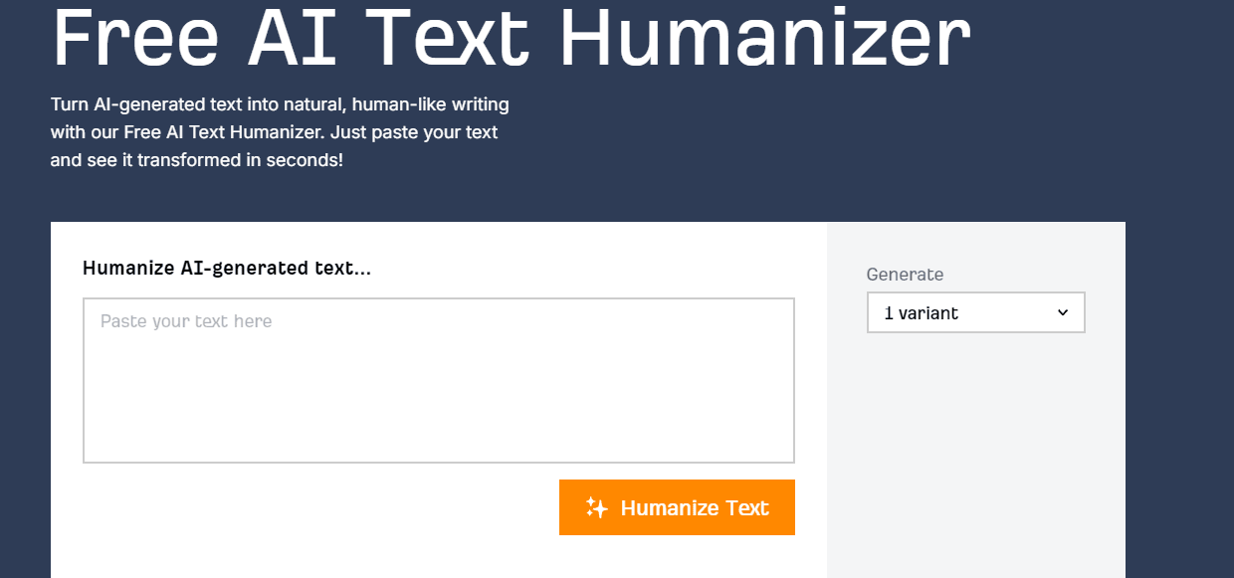Click the description paragraph under the heading
This screenshot has width=1234, height=578.
pyautogui.click(x=280, y=131)
